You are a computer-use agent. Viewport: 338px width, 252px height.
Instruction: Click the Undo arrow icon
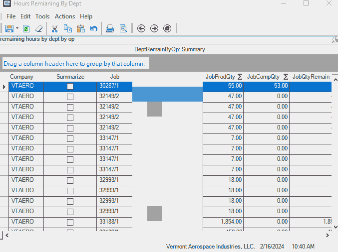click(94, 28)
